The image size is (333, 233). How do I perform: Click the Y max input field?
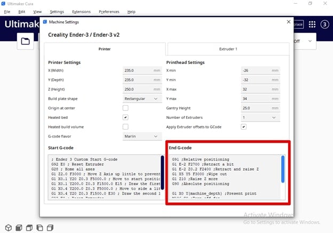tap(260, 99)
